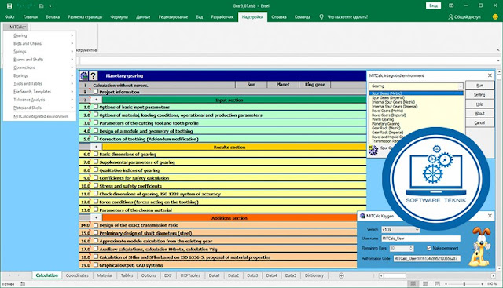Image resolution: width=503 pixels, height=288 pixels.
Task: Click the zoom slider handle
Action: [464, 284]
